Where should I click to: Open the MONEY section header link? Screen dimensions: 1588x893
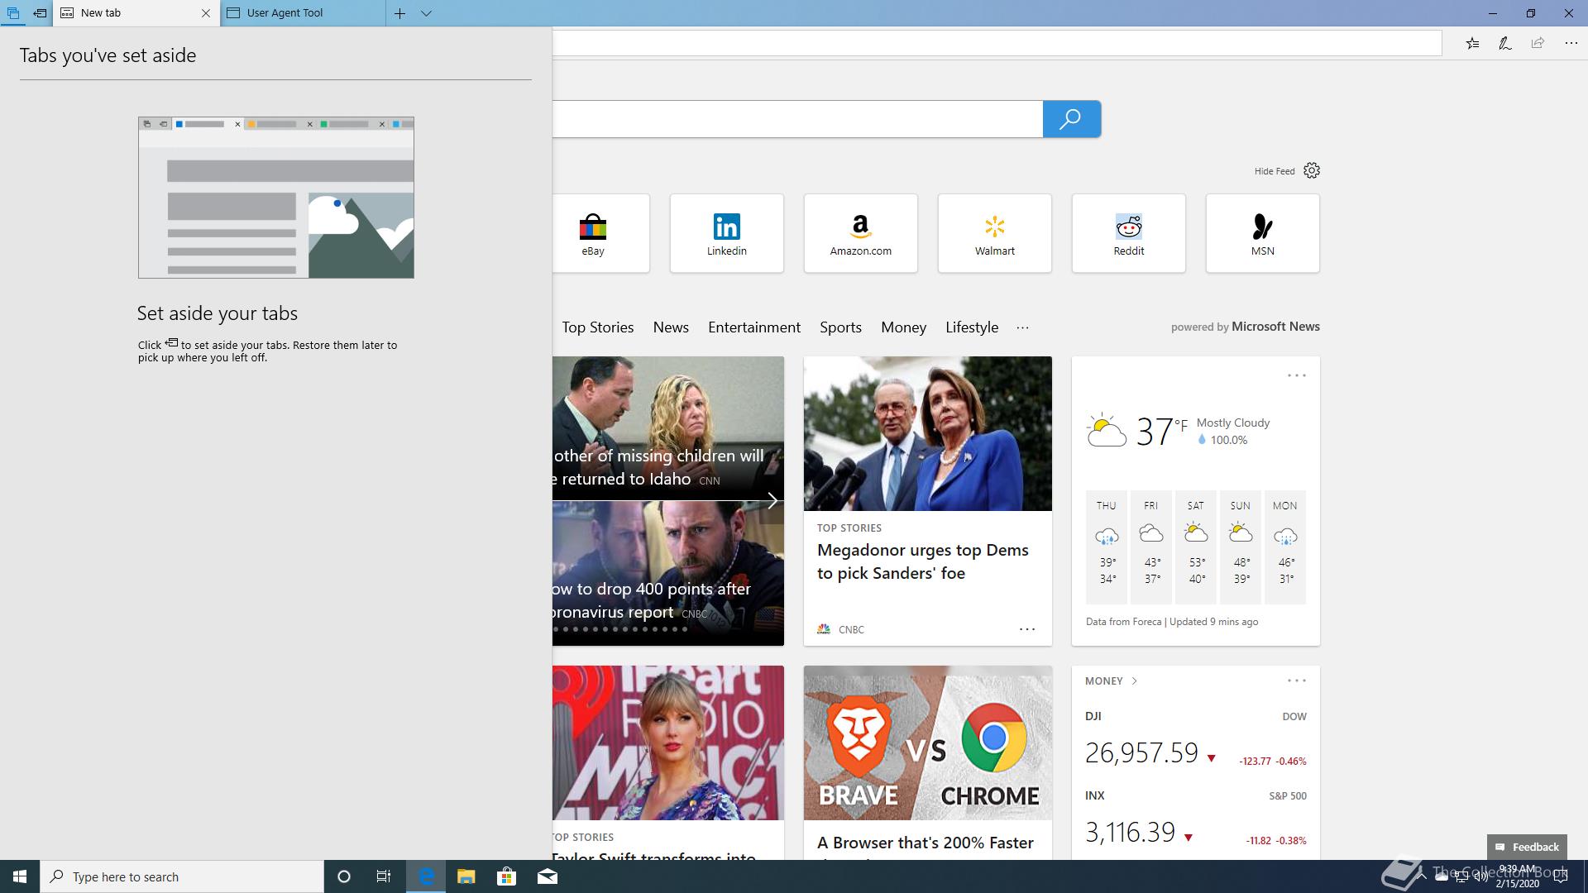[1111, 681]
